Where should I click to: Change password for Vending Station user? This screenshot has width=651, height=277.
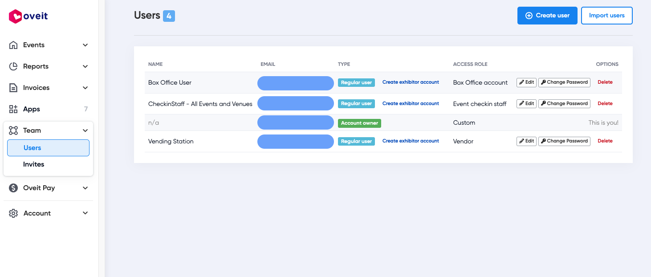coord(564,141)
